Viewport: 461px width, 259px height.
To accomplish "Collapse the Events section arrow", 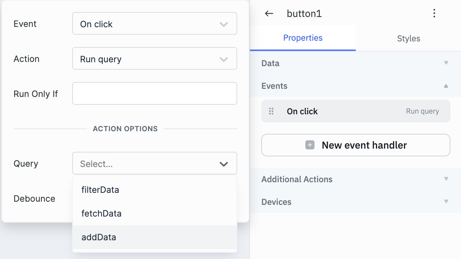I will [x=446, y=86].
